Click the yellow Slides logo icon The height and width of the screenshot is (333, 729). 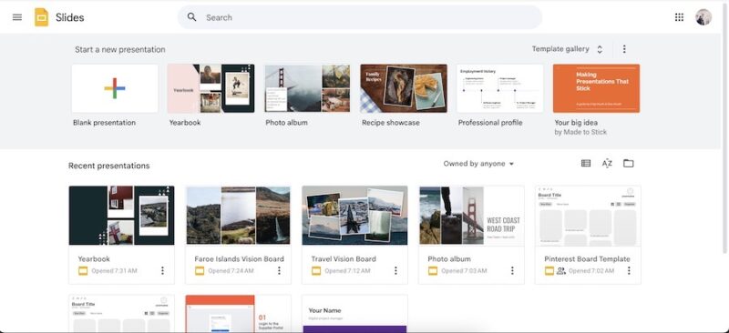coord(41,17)
